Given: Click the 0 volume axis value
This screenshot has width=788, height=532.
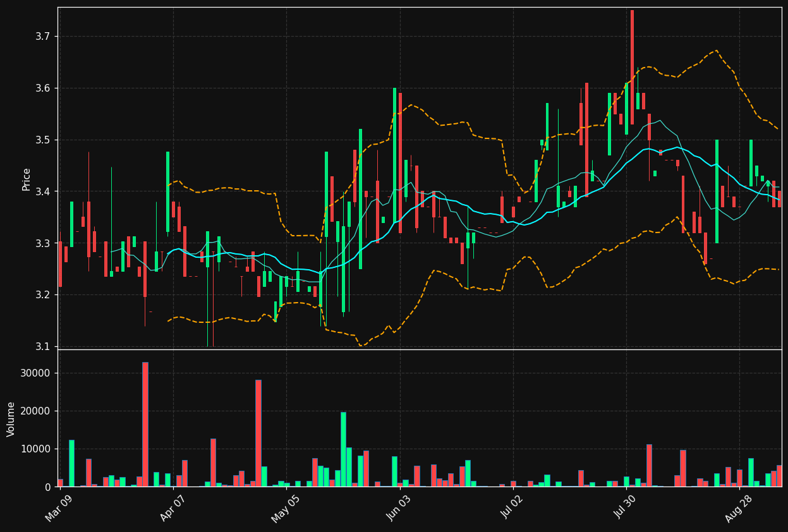Looking at the screenshot, I should click(x=49, y=487).
